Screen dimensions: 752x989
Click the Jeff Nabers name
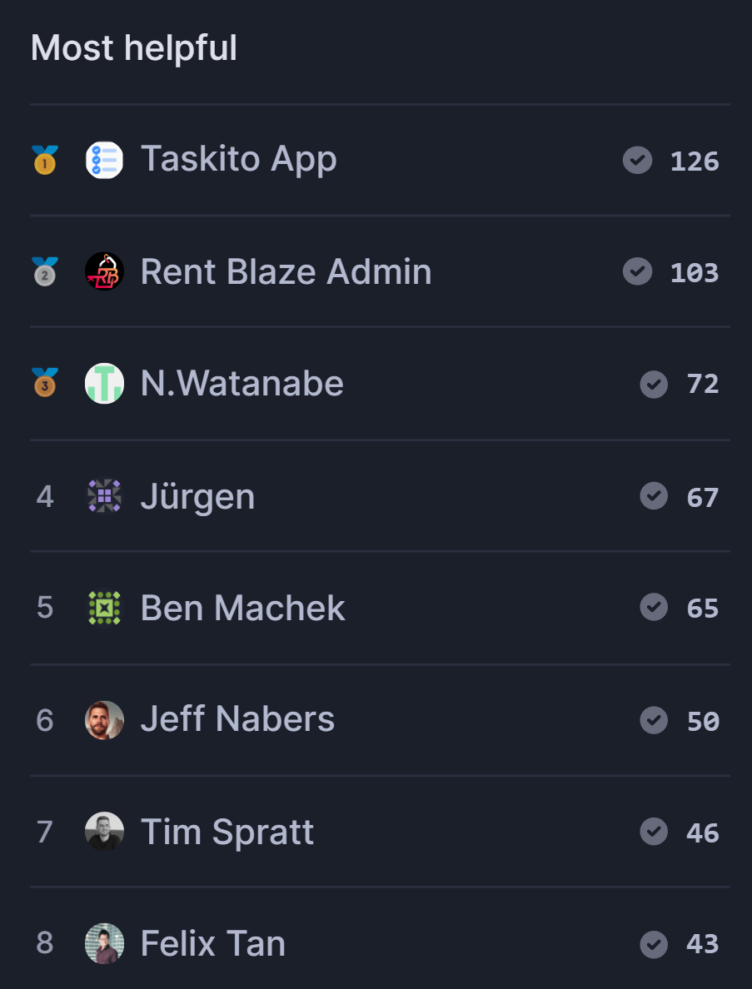(x=237, y=719)
